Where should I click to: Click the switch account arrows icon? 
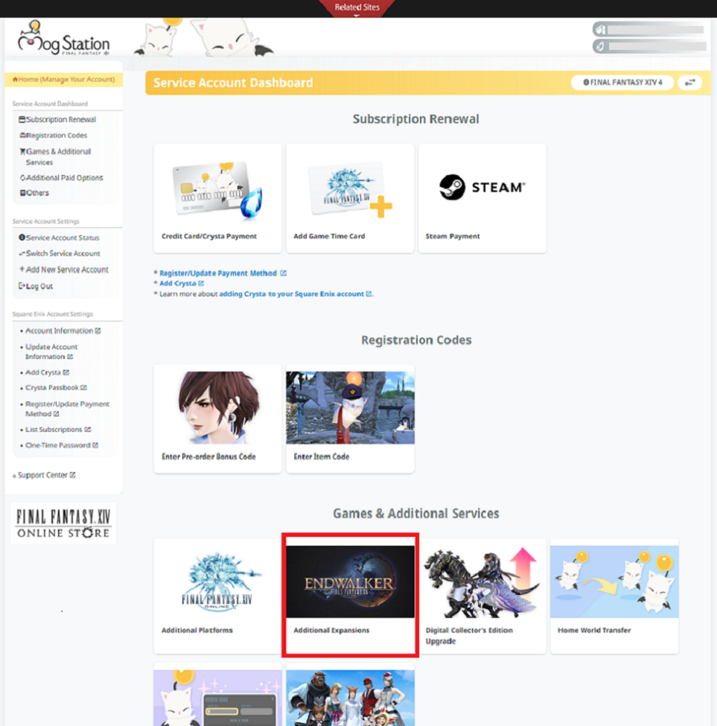[x=689, y=83]
